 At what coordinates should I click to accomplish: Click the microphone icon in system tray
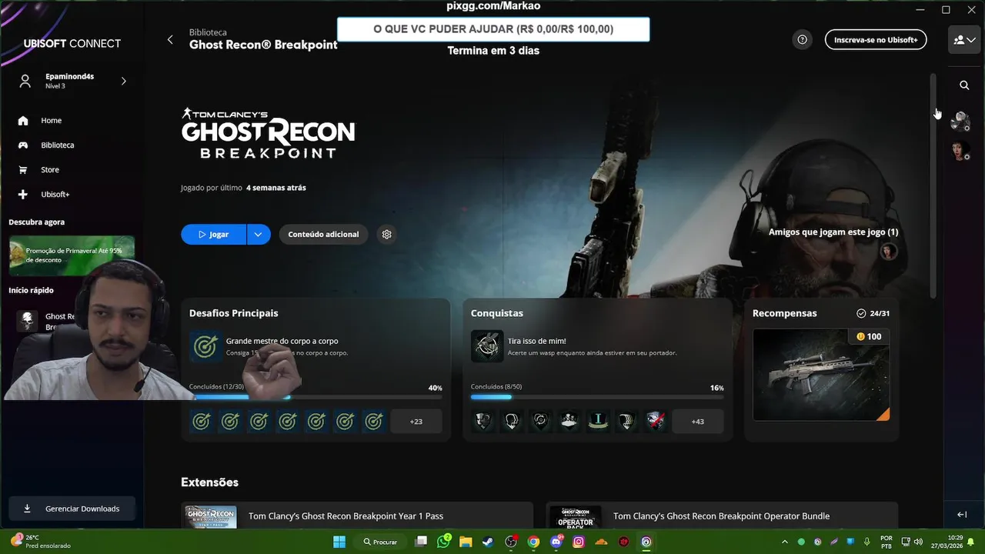click(867, 542)
